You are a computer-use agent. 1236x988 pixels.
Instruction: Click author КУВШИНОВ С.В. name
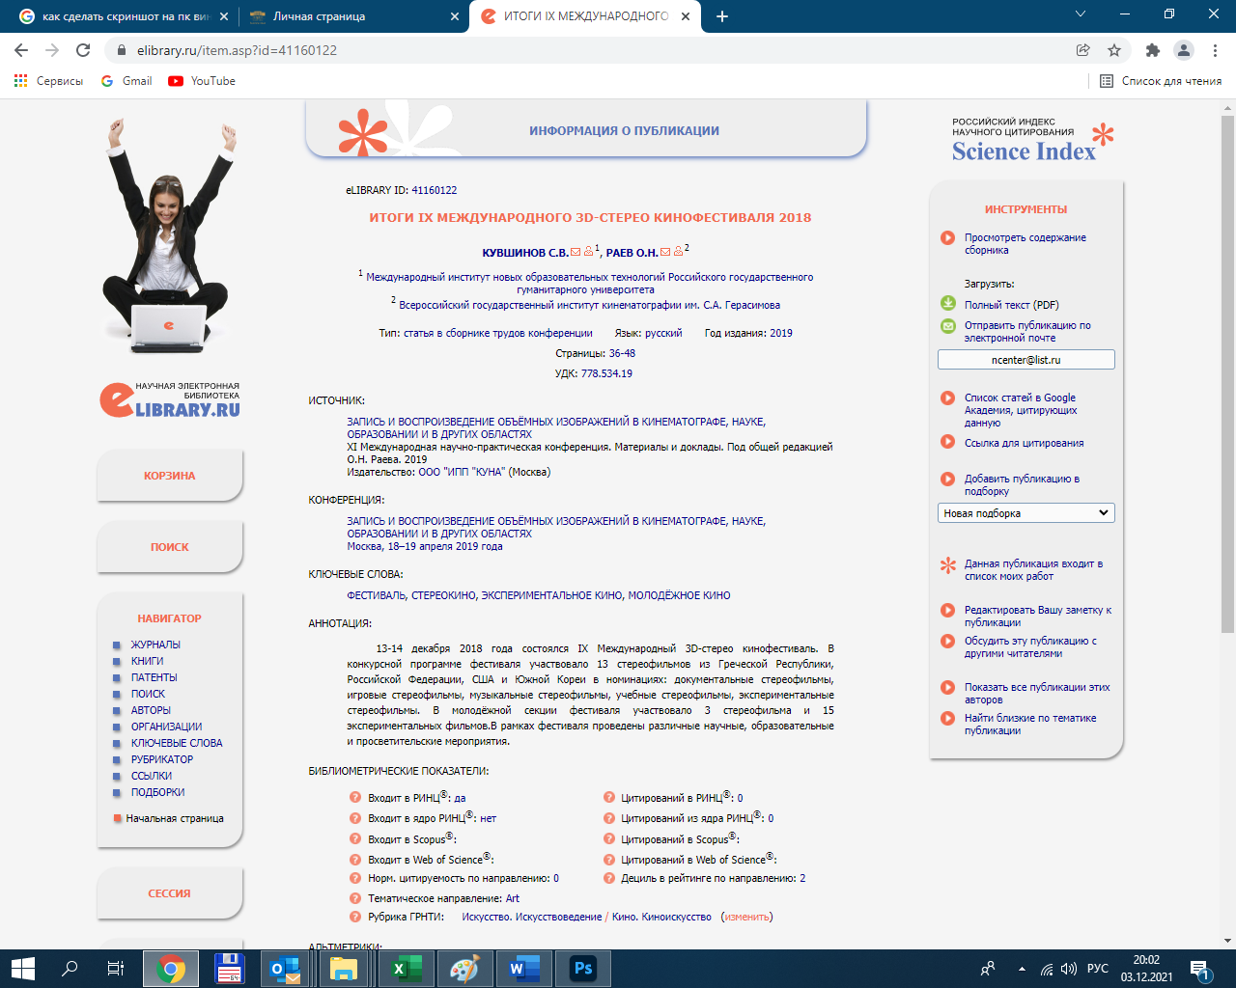[x=525, y=253]
